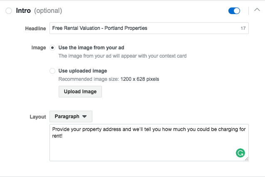Click the arrow on the Paragraph dropdown
The image size is (265, 177).
tap(84, 116)
